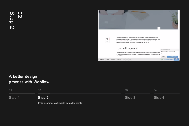Click the Step 2 progress line

[x=80, y=93]
